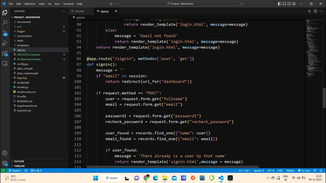Open Explorer Views and More Actions ellipsis
The width and height of the screenshot is (326, 183).
pos(63,11)
